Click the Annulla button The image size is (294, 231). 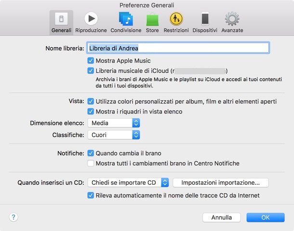222,217
